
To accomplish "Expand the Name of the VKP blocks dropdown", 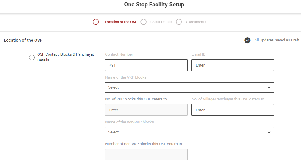I will tap(189, 87).
